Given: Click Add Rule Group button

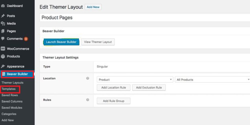Looking at the screenshot, I should point(113,101).
